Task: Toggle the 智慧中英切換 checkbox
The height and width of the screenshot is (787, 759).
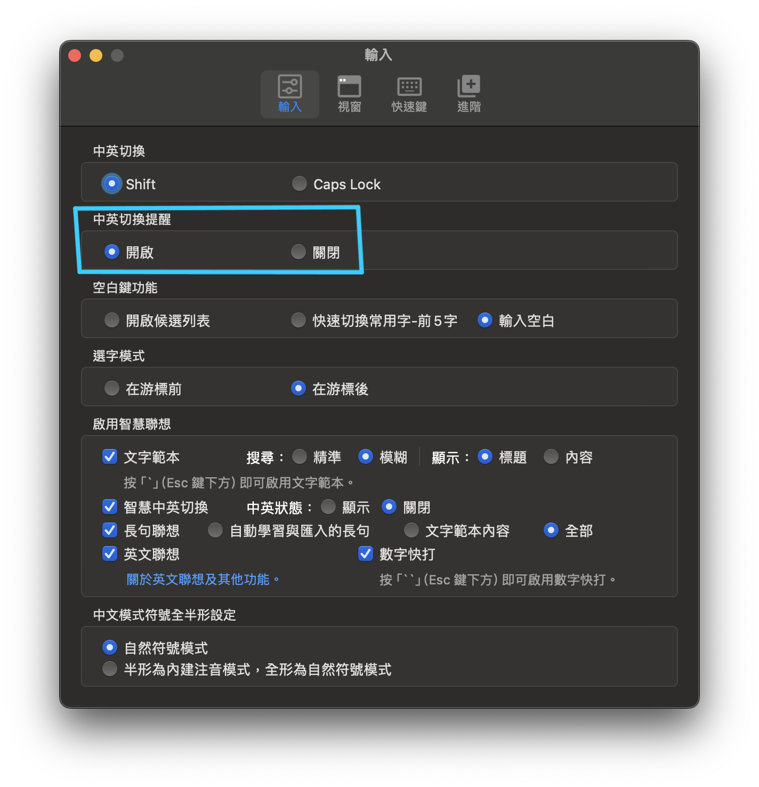Action: [110, 507]
